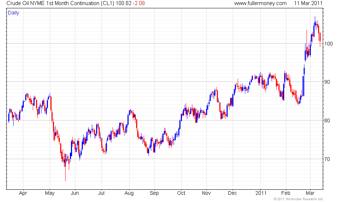Click the 80 price axis label
The height and width of the screenshot is (202, 353).
[x=327, y=120]
